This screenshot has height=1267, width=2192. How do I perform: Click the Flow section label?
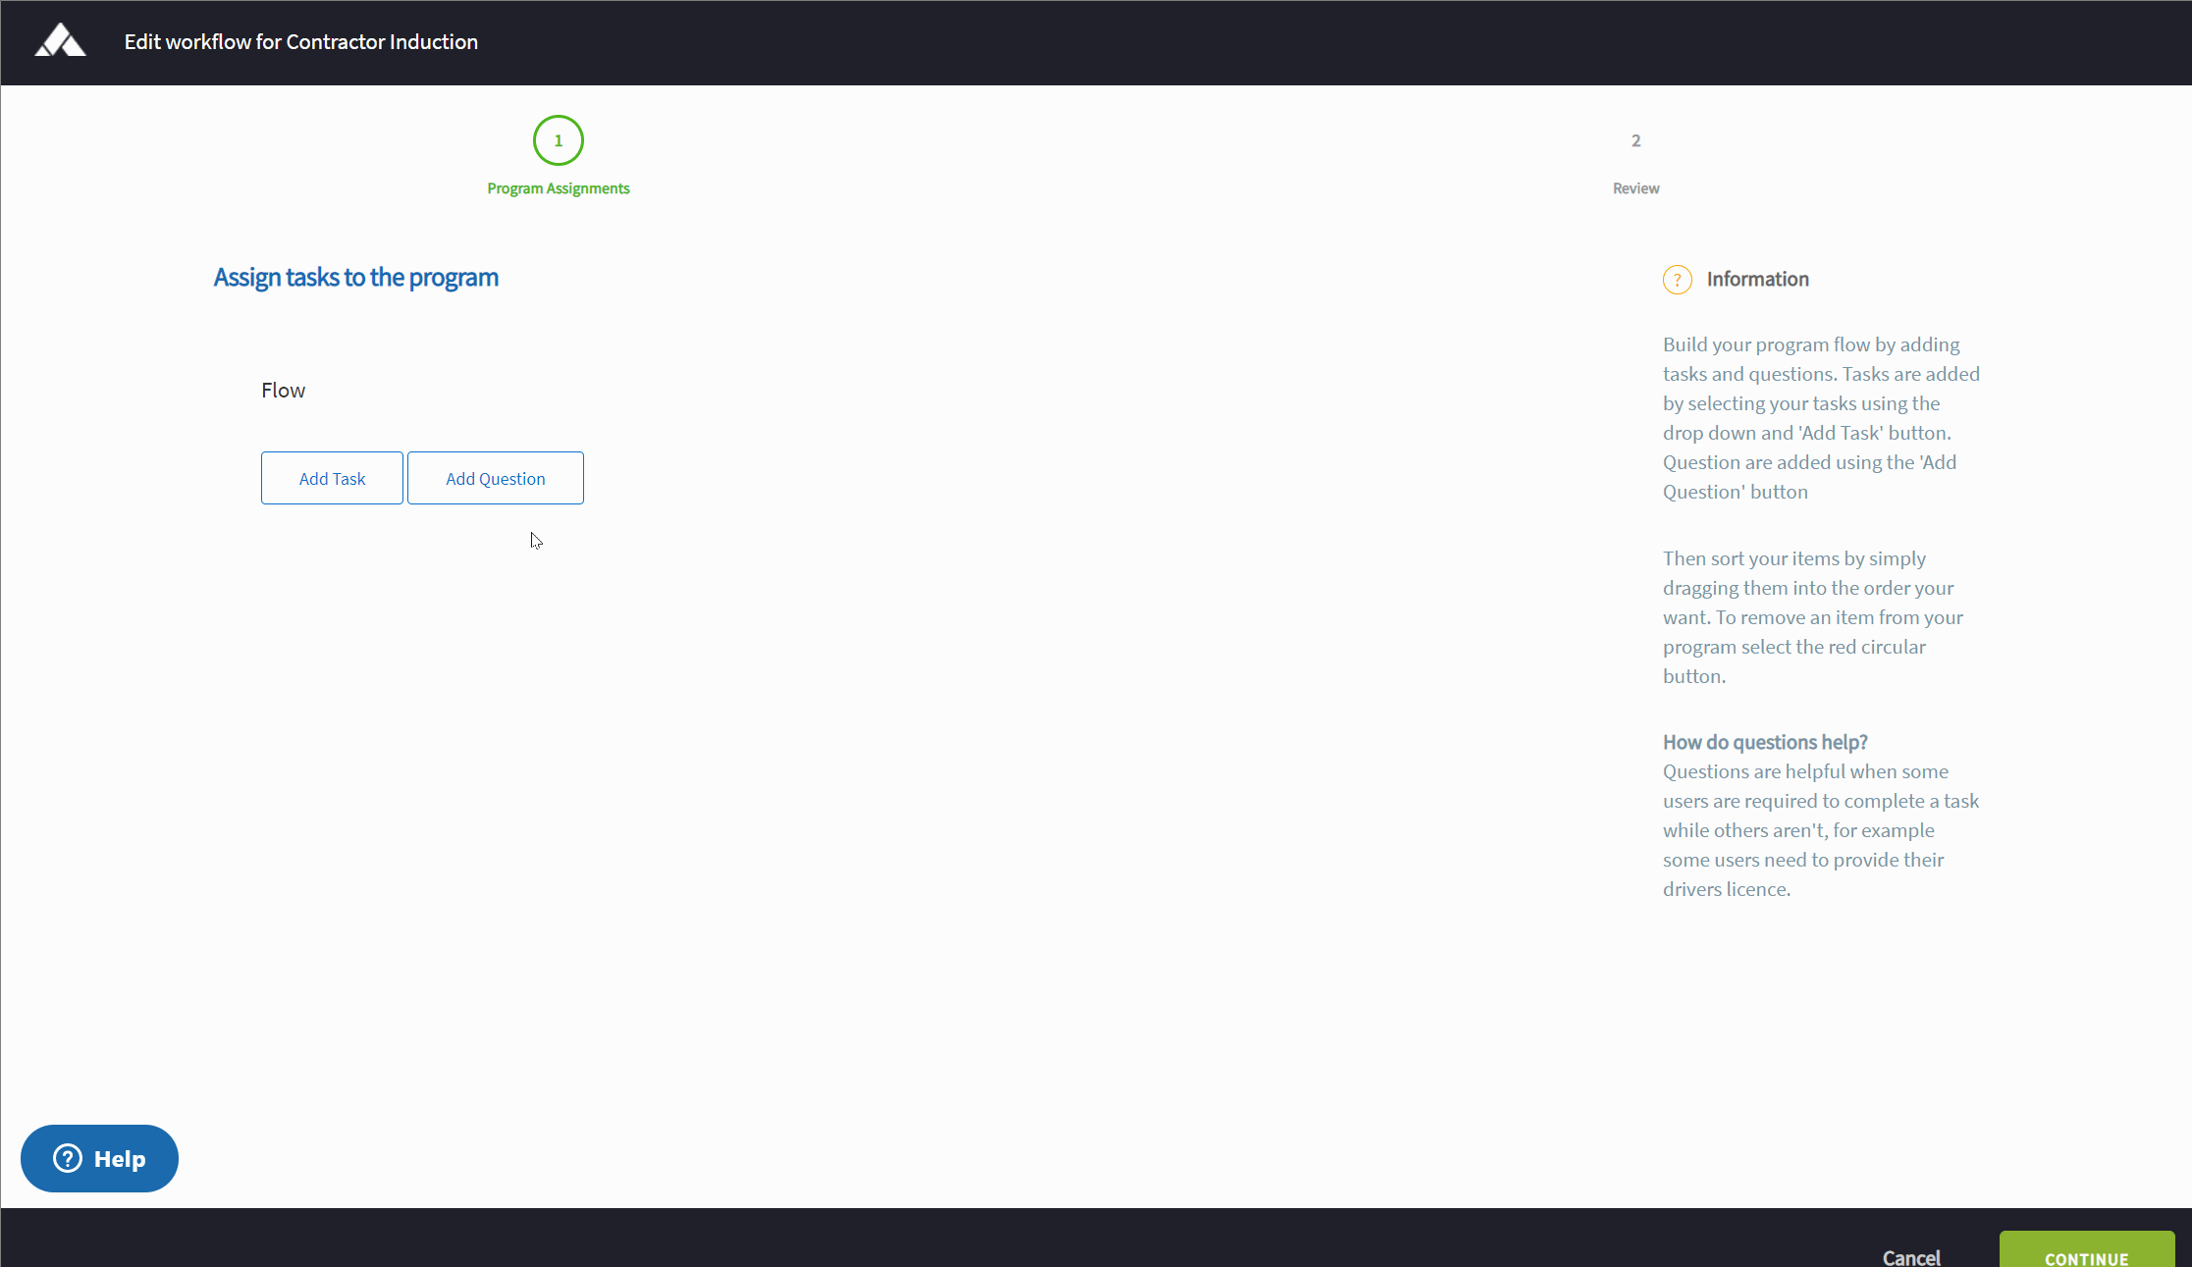click(x=283, y=391)
